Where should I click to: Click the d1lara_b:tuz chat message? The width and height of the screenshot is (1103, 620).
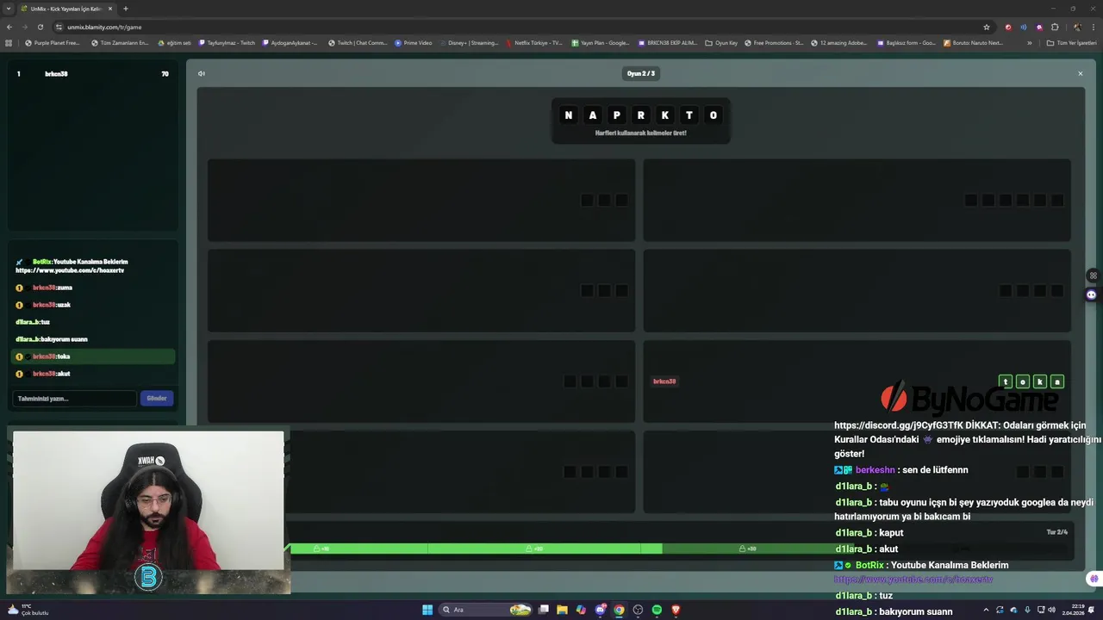pyautogui.click(x=92, y=322)
